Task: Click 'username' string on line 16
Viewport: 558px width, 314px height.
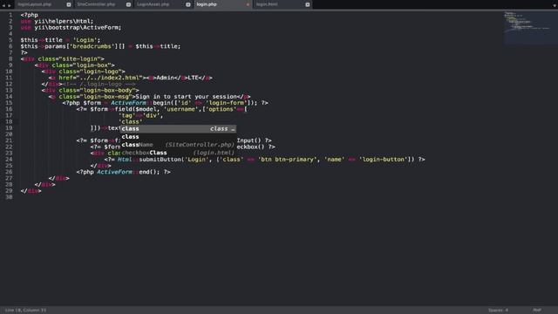Action: tap(180, 109)
